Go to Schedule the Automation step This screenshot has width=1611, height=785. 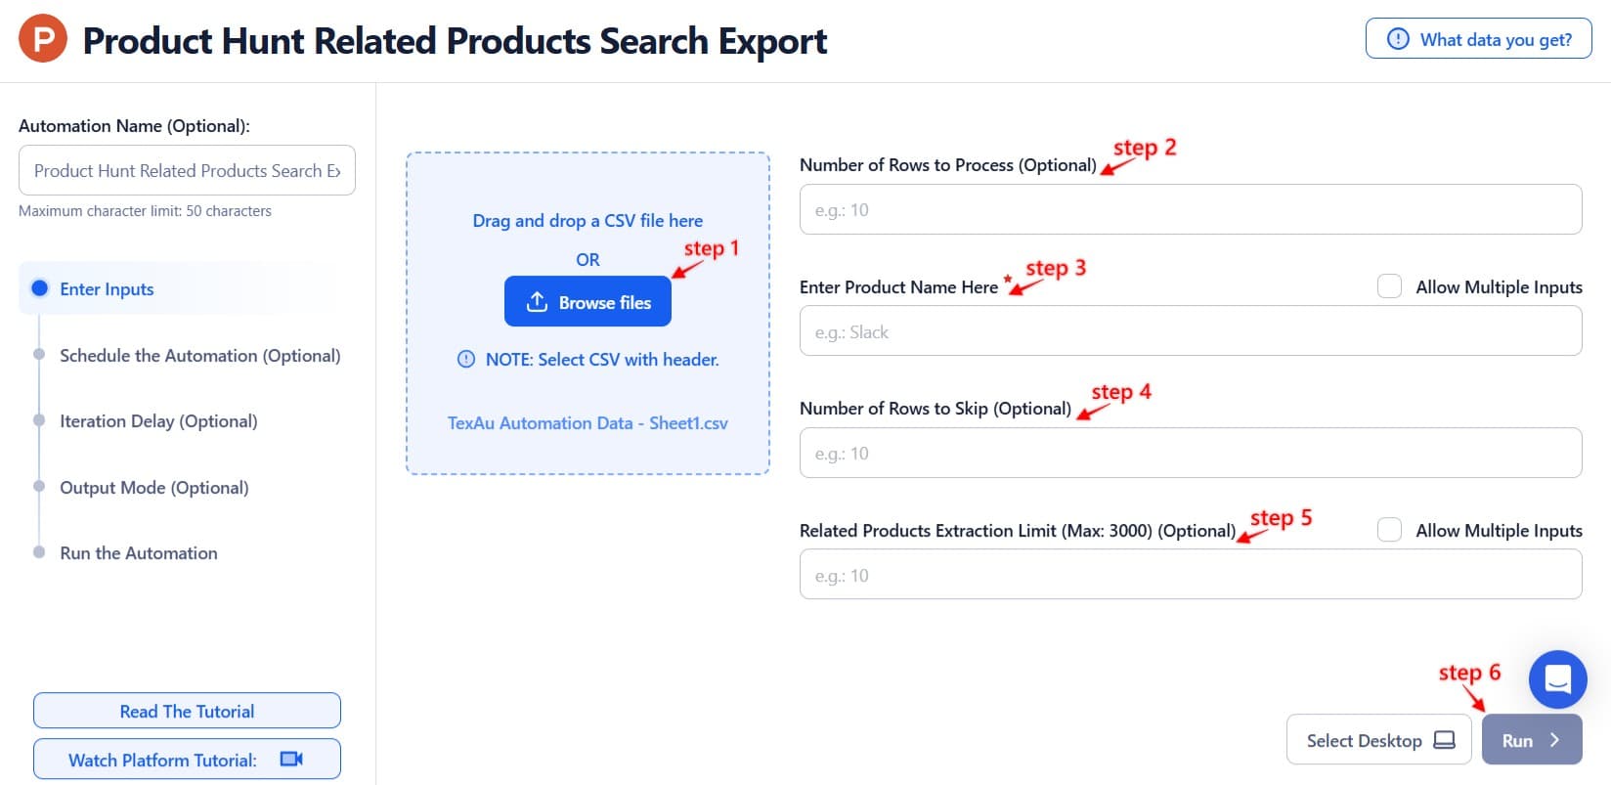click(x=199, y=355)
